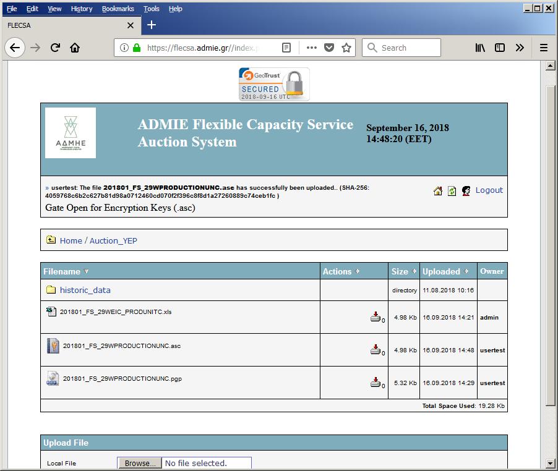This screenshot has width=558, height=471.
Task: Click the scrollbar up arrow
Action: click(550, 66)
